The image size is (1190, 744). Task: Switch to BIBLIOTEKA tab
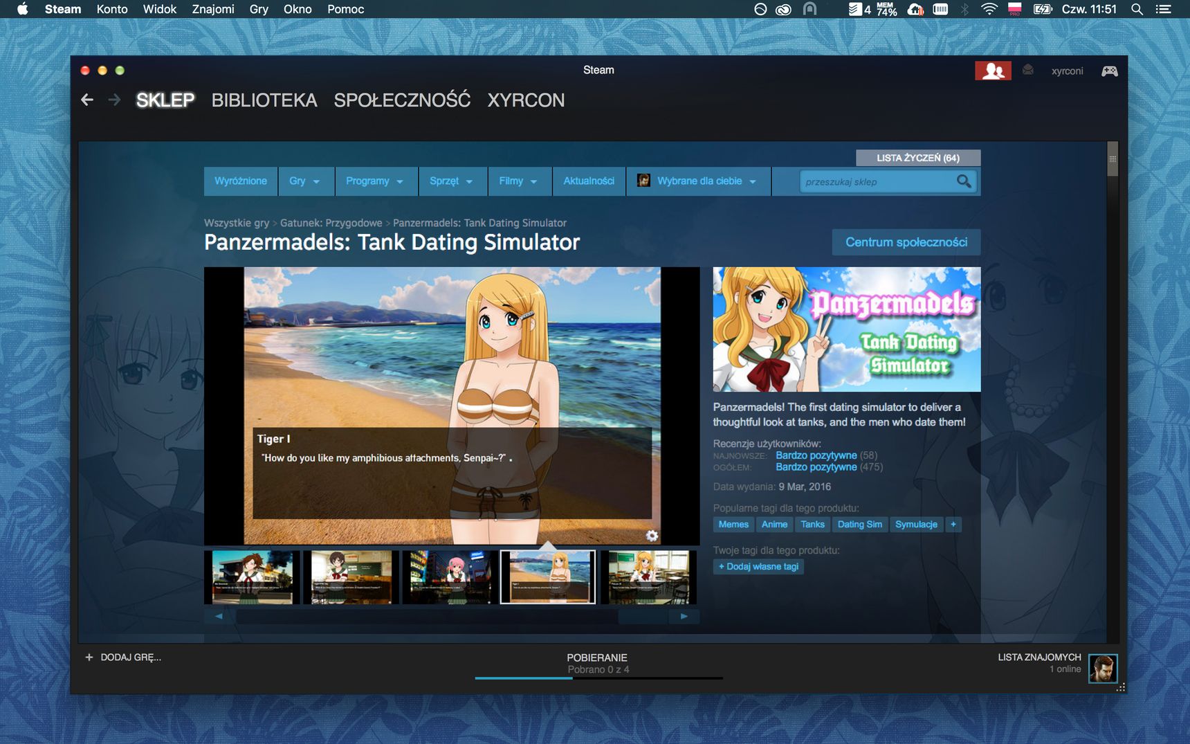coord(264,100)
